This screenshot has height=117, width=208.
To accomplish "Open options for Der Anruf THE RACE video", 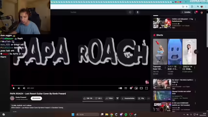I will (x=195, y=80).
